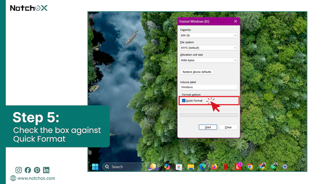Expand Allocation unit size dropdown
Screen dimensions: 326x184
point(209,60)
